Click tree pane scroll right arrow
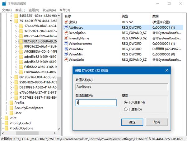The image size is (187, 141). 55,133
